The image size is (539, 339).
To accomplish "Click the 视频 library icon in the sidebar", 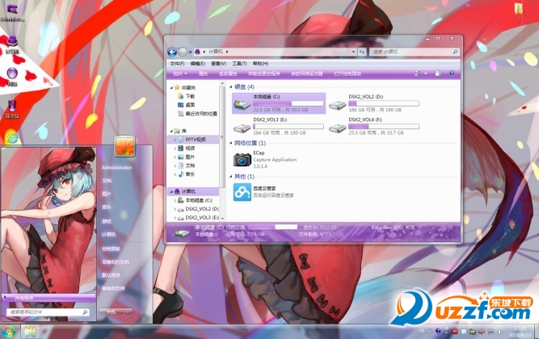I will (181, 148).
